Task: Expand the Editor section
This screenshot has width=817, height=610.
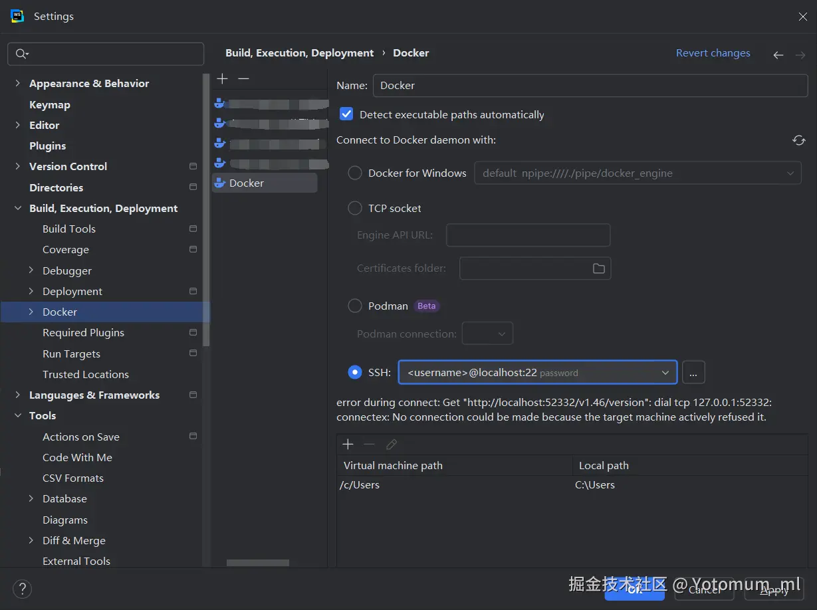Action: 18,125
